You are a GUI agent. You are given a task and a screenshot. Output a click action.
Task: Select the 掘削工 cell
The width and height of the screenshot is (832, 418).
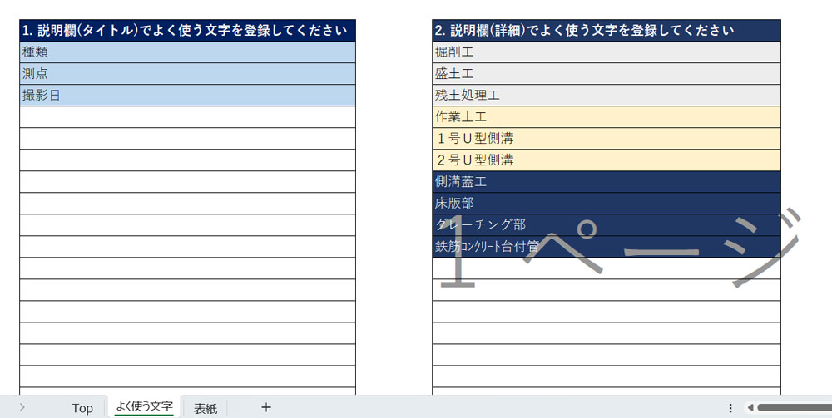pyautogui.click(x=606, y=52)
